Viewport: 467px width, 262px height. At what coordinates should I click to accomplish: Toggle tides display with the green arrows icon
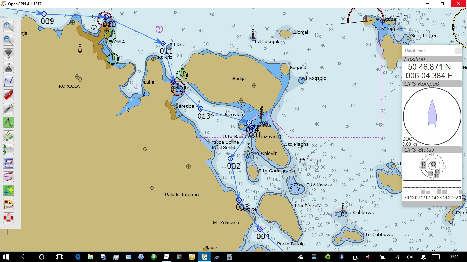[9, 149]
